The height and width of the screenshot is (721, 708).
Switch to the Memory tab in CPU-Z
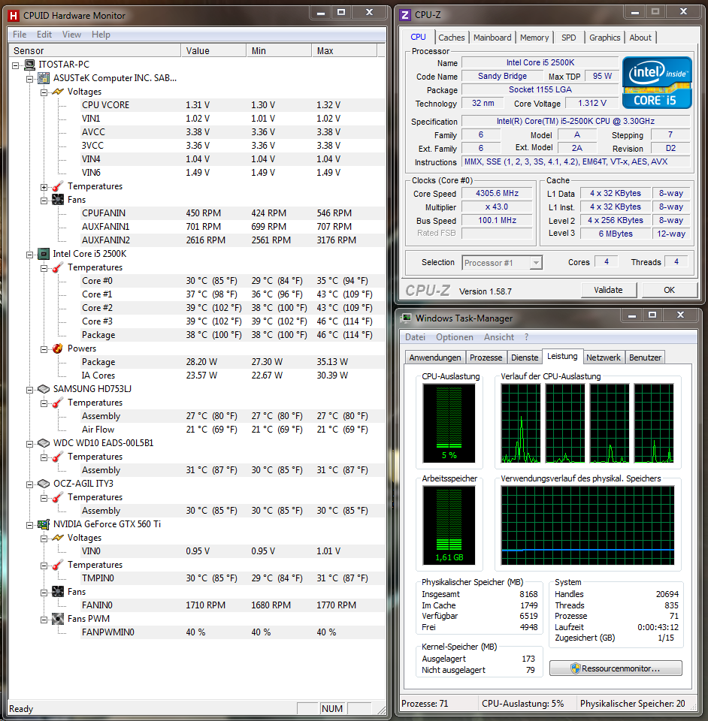point(534,38)
